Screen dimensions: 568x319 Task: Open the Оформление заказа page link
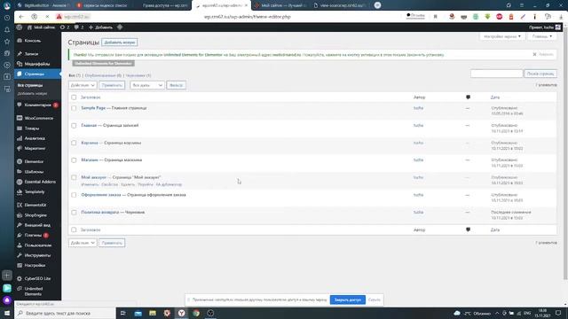click(101, 195)
